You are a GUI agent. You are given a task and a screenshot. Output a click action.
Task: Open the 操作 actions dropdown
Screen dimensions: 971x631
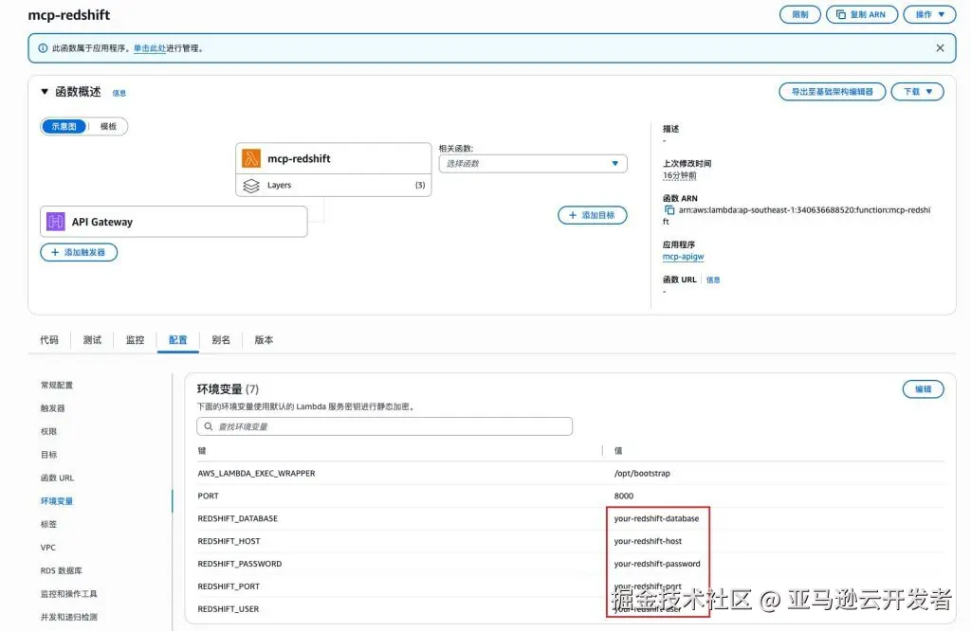tap(929, 14)
